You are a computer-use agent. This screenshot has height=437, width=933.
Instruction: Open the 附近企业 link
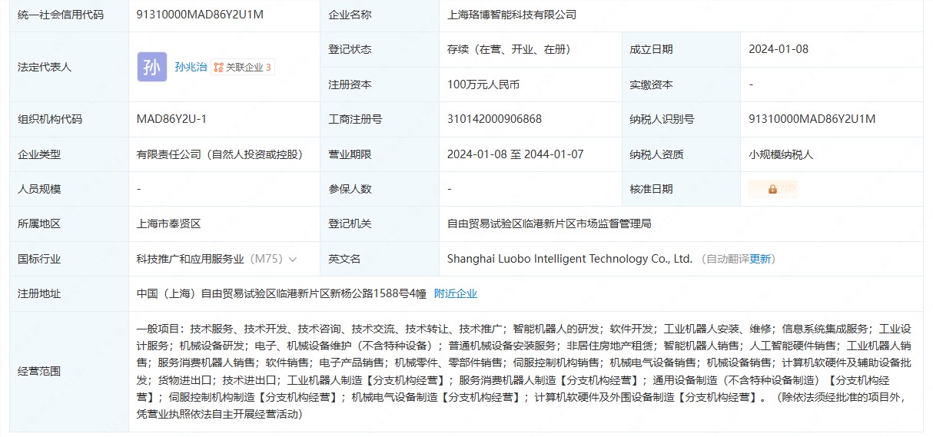pyautogui.click(x=455, y=293)
